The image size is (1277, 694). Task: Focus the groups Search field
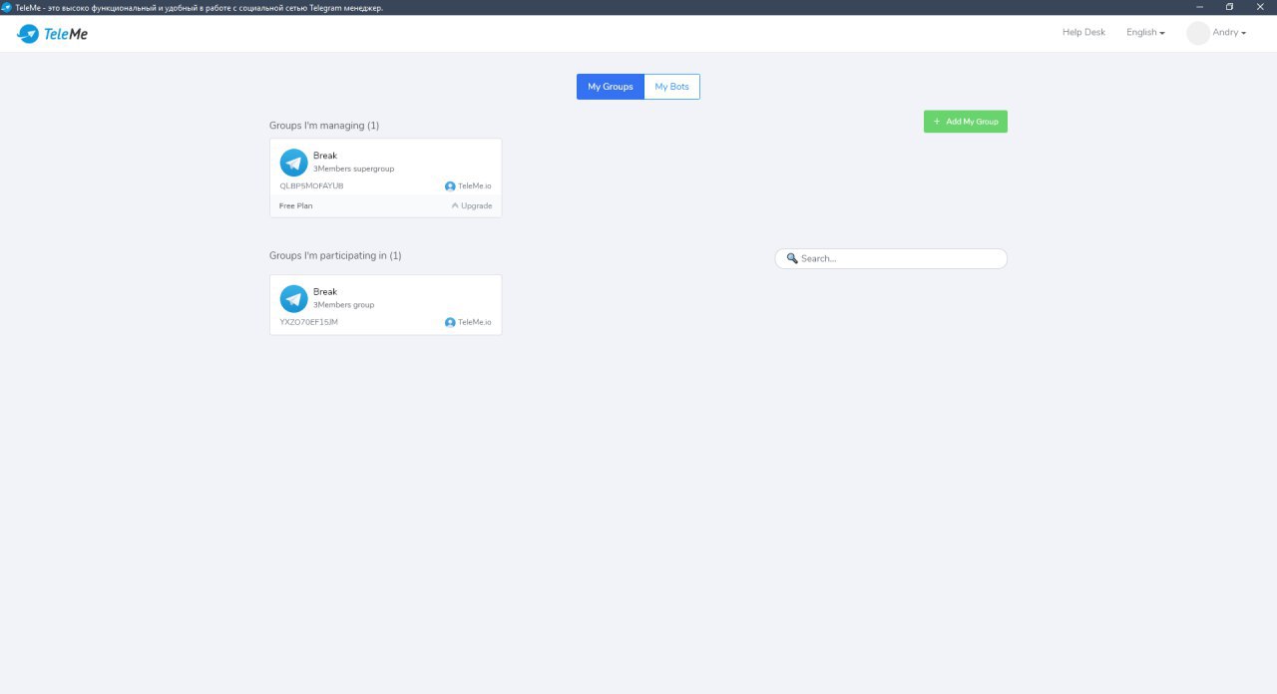click(891, 258)
